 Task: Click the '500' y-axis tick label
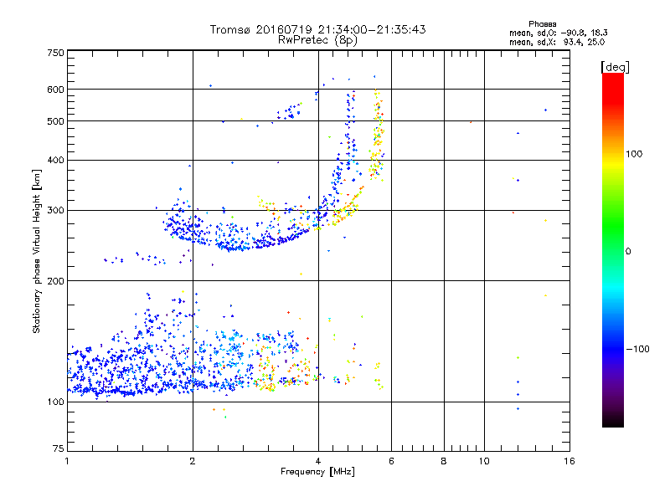pyautogui.click(x=55, y=121)
